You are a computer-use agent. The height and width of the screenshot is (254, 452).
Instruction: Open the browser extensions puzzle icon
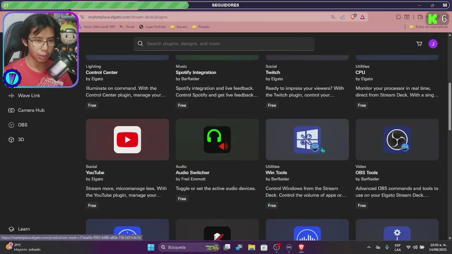[x=398, y=17]
